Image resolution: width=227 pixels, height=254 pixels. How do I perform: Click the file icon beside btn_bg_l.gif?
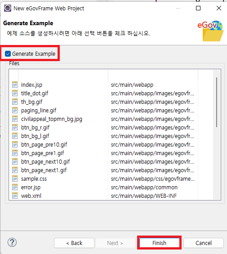[15, 136]
